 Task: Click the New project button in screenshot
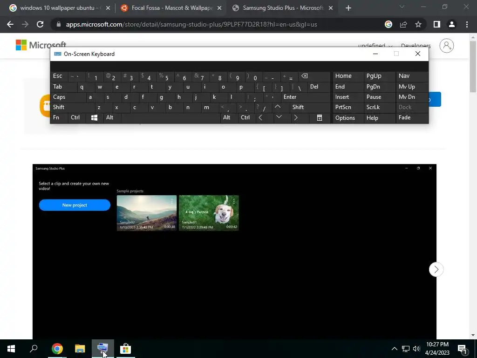75,205
